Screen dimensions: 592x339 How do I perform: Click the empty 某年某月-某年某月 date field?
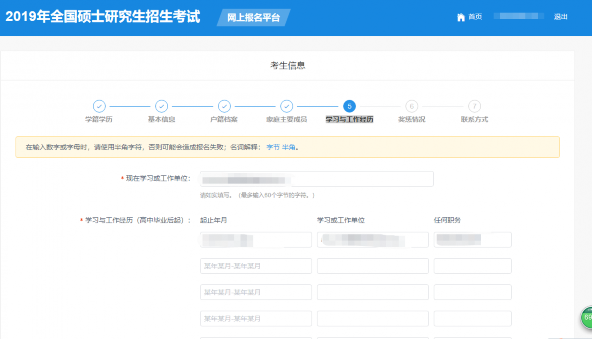pyautogui.click(x=256, y=265)
